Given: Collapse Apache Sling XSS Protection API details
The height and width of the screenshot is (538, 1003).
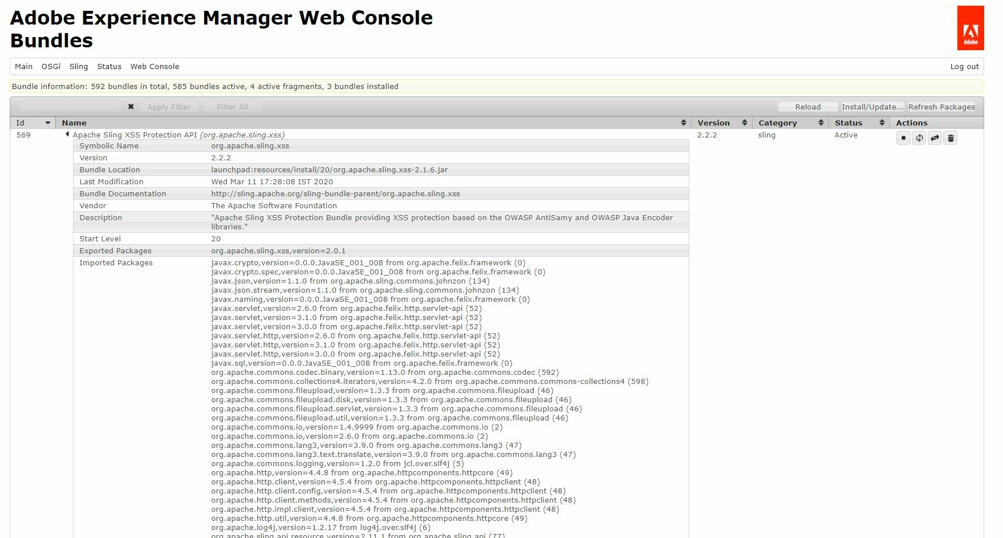Looking at the screenshot, I should pyautogui.click(x=67, y=135).
